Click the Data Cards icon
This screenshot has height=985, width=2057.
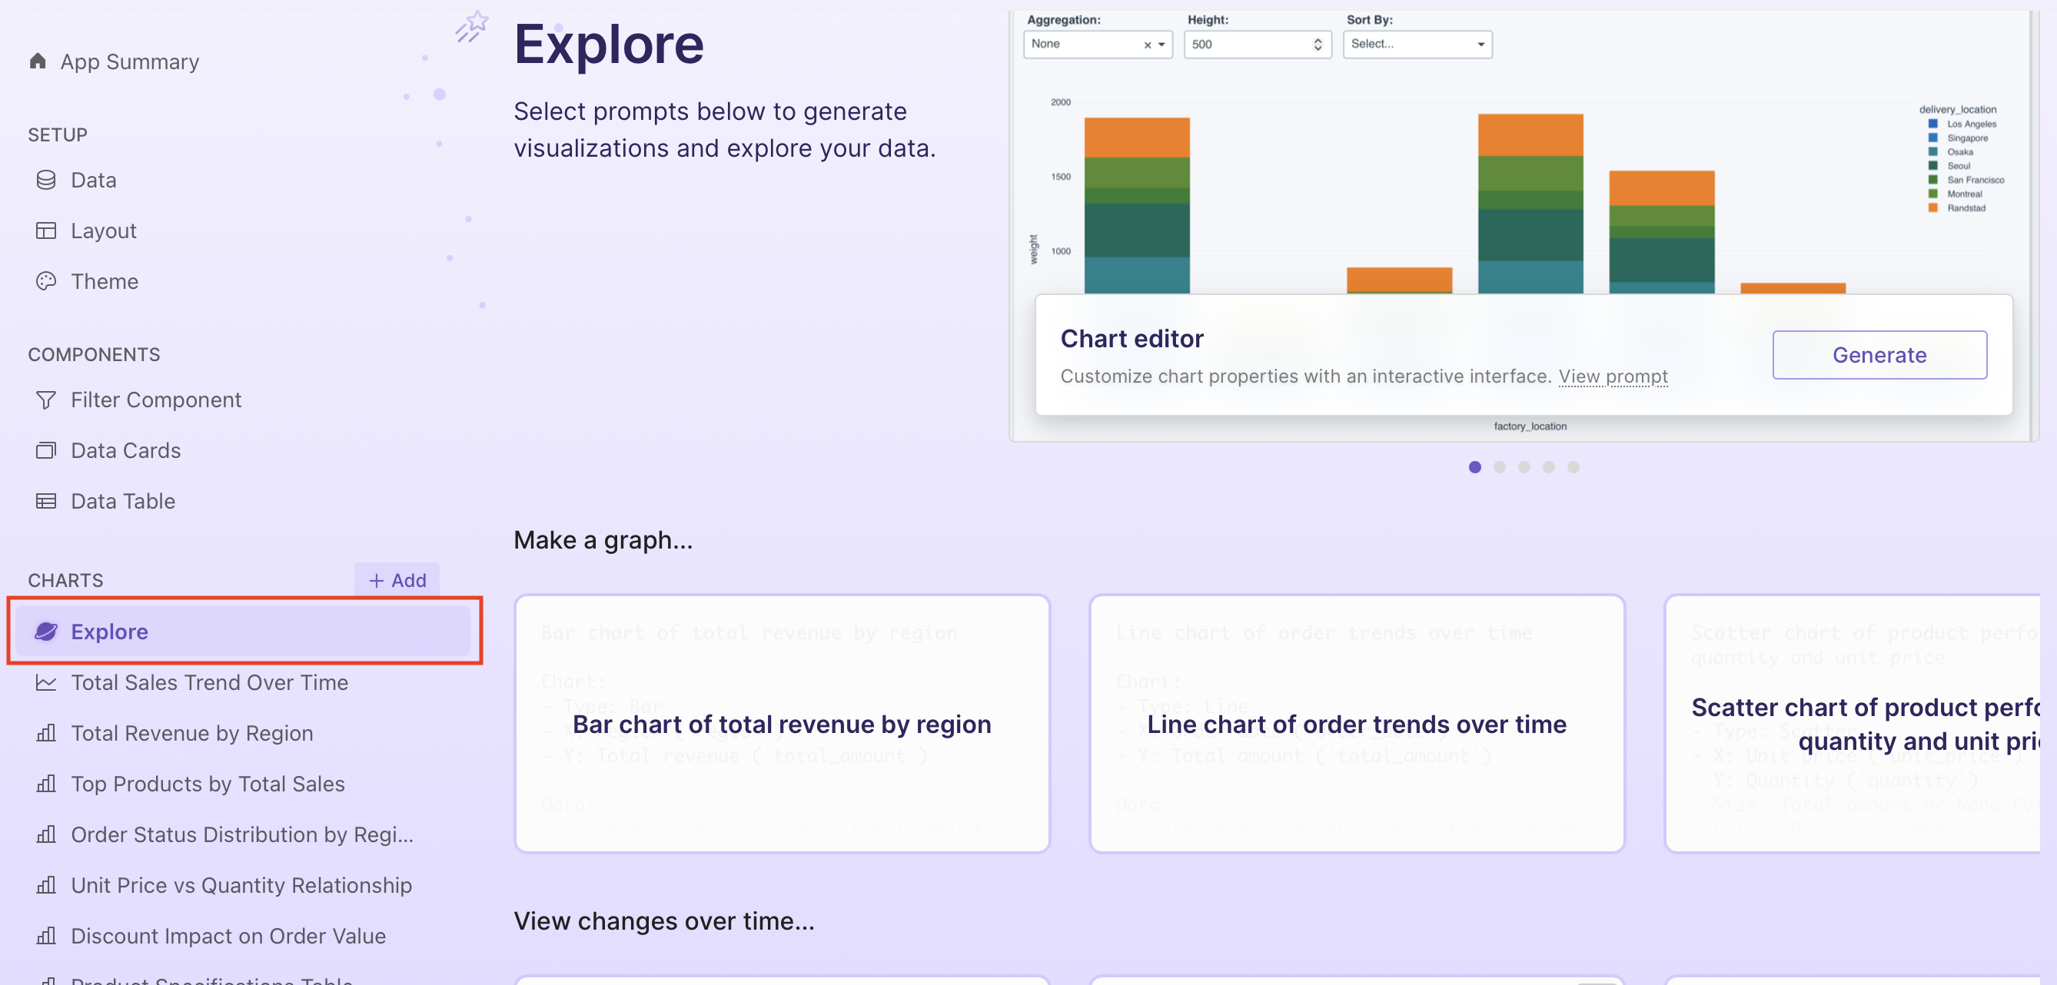click(45, 450)
